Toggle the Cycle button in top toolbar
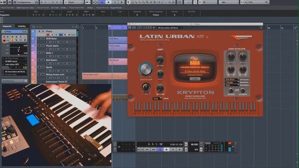This screenshot has width=299, height=168. click(x=102, y=2)
